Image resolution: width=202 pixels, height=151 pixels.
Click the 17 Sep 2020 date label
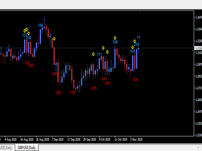(74, 139)
